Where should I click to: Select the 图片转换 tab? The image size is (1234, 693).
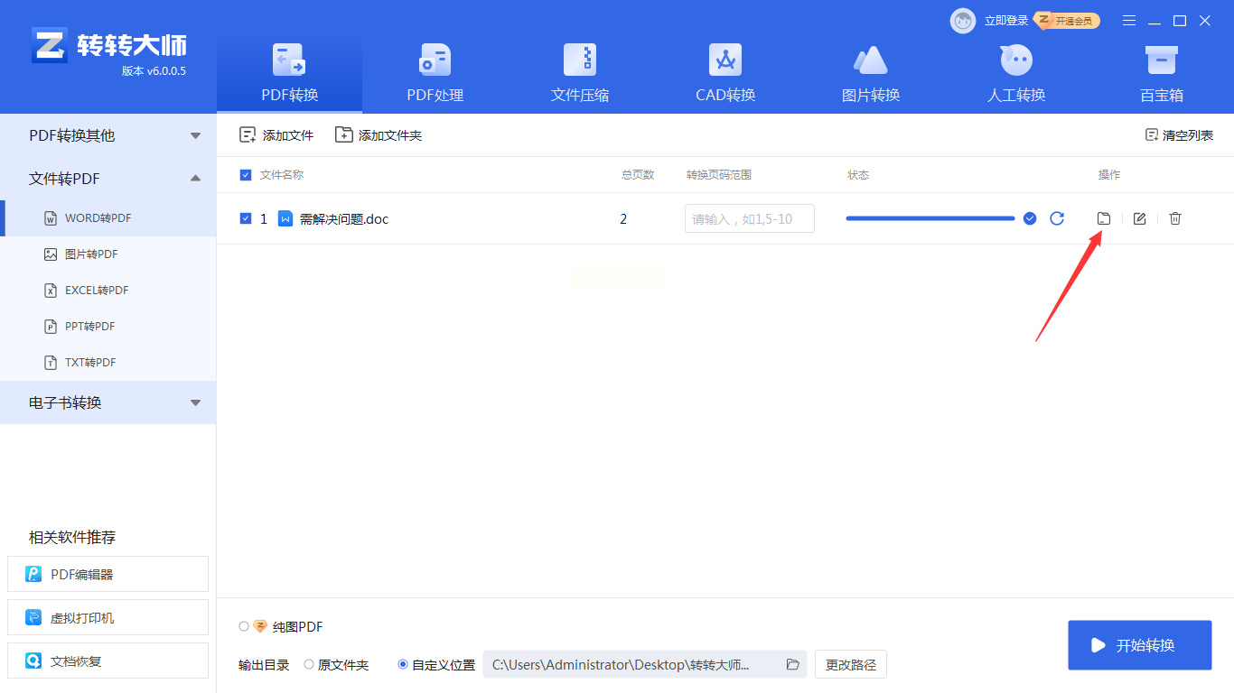(871, 74)
